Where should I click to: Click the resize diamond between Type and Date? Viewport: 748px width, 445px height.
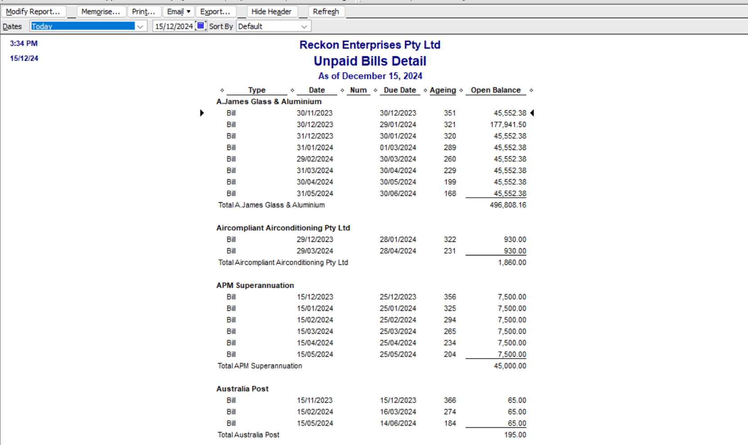[x=292, y=90]
